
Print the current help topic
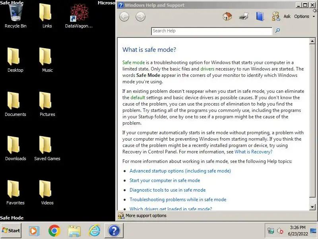[244, 16]
